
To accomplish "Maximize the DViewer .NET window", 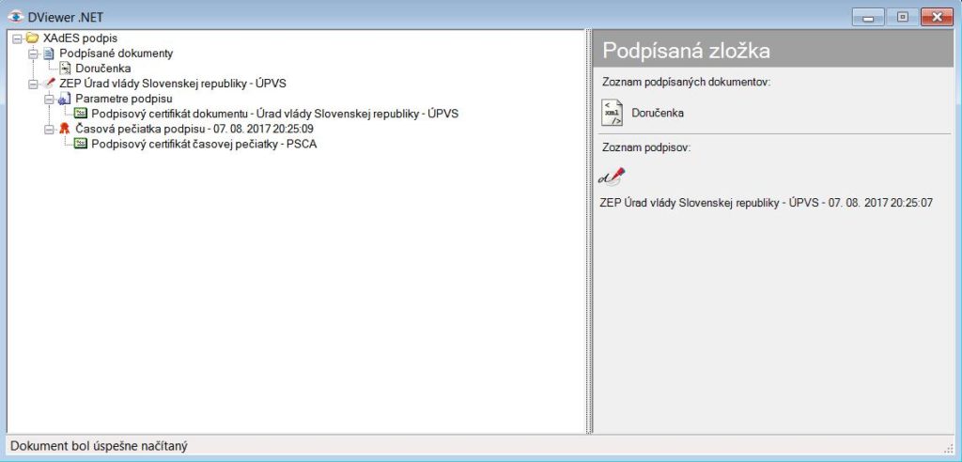I will 902,17.
